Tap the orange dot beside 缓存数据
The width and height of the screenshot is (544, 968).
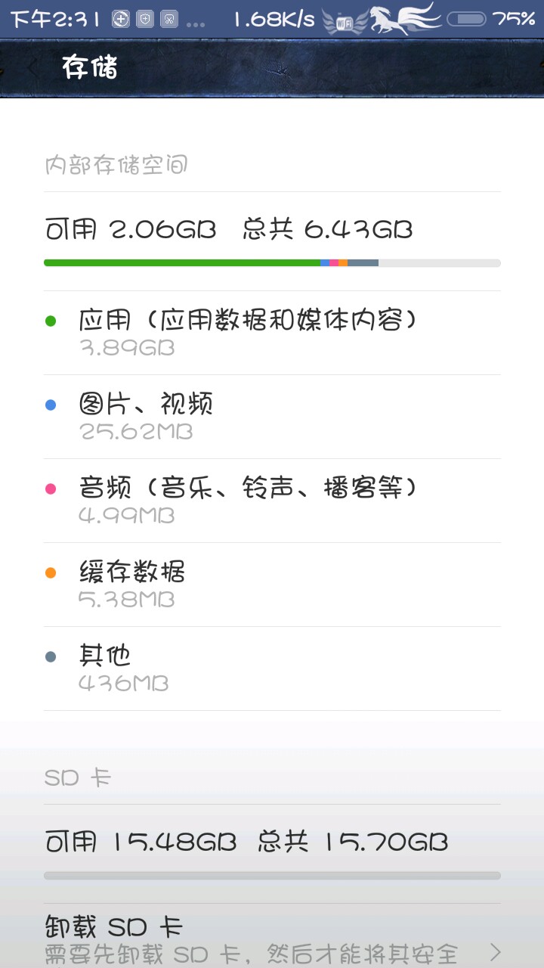coord(51,572)
